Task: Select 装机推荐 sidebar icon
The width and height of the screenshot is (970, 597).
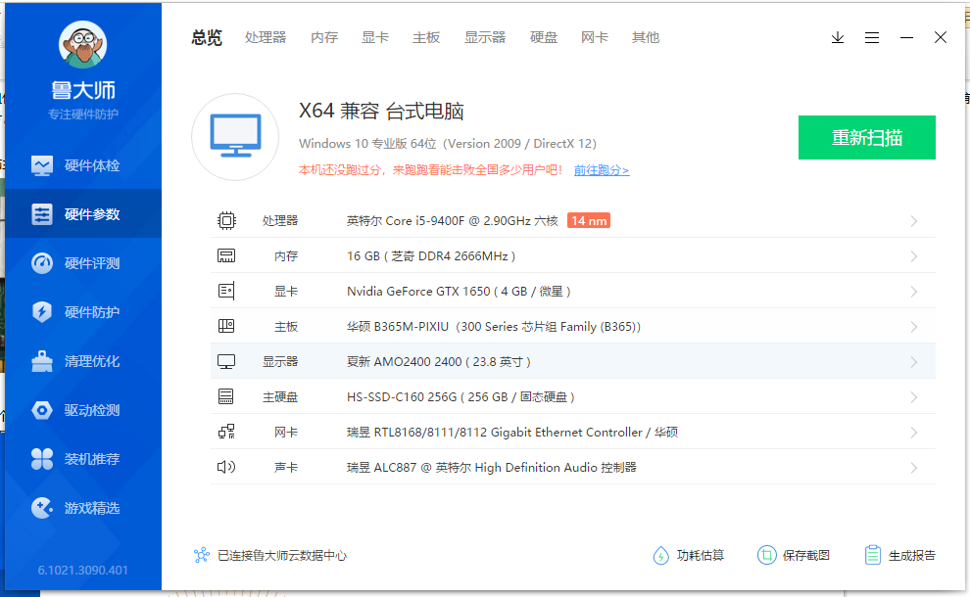Action: (x=42, y=459)
